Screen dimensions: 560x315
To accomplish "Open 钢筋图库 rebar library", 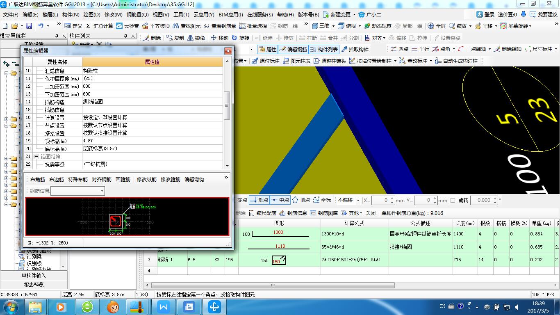I will pyautogui.click(x=324, y=213).
